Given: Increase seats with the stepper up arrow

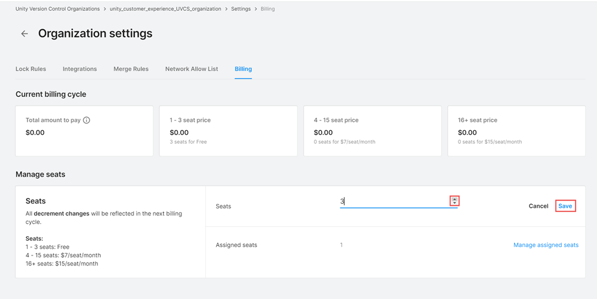Looking at the screenshot, I should (x=454, y=199).
